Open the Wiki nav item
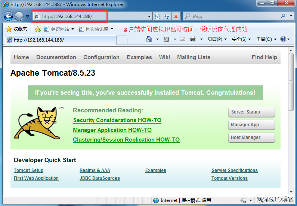This screenshot has height=206, width=297. [x=164, y=57]
